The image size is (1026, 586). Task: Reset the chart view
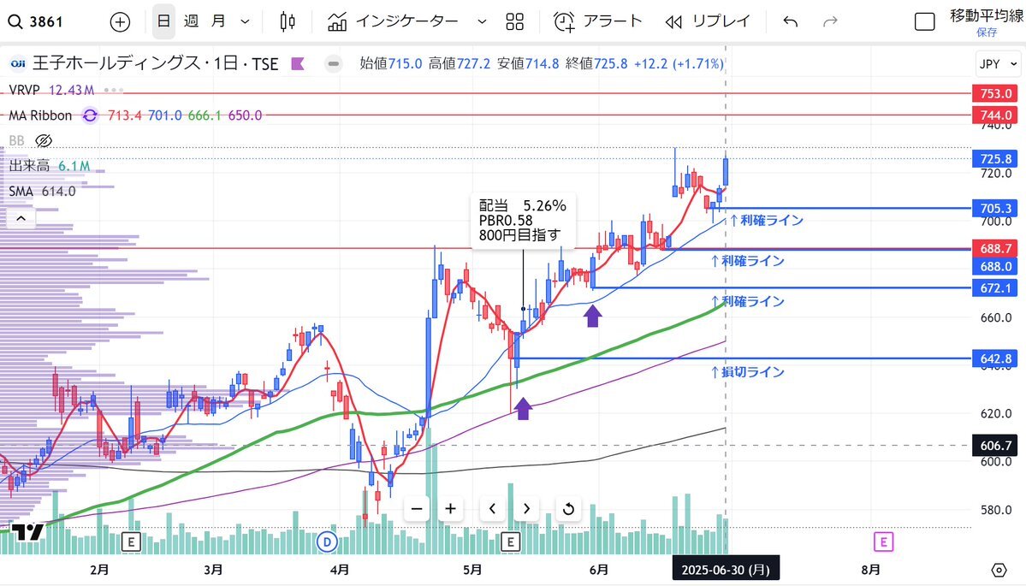pyautogui.click(x=568, y=508)
